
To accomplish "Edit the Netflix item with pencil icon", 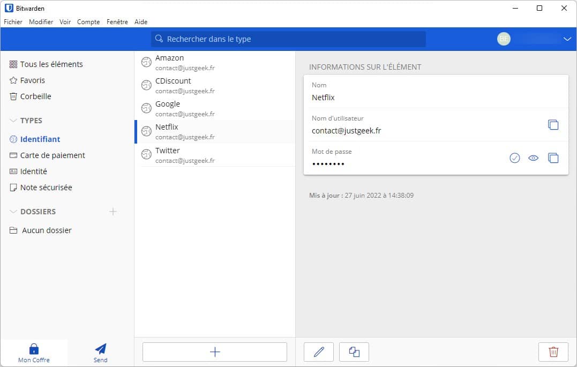I will (319, 352).
